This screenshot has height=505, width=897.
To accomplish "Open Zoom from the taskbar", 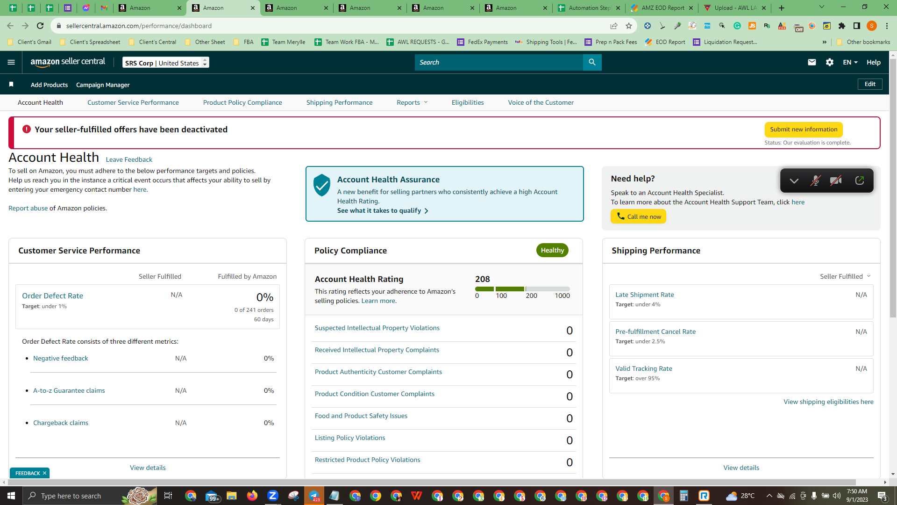I will pos(273,496).
